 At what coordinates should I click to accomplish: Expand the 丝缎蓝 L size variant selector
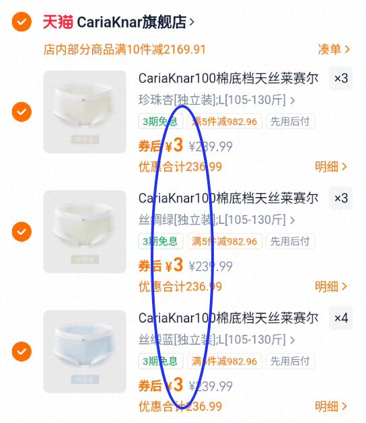[x=217, y=340]
